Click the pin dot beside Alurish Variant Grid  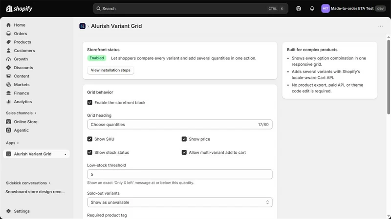click(65, 154)
